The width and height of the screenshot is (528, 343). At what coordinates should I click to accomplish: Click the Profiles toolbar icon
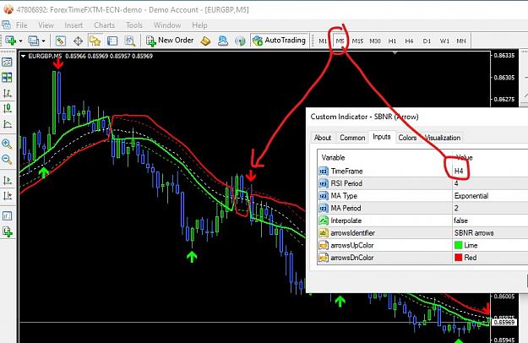tap(34, 41)
